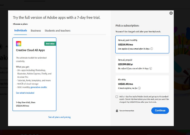This screenshot has height=135, width=190.
Task: Click the Creative Cloud app icon
Action: 19,44
